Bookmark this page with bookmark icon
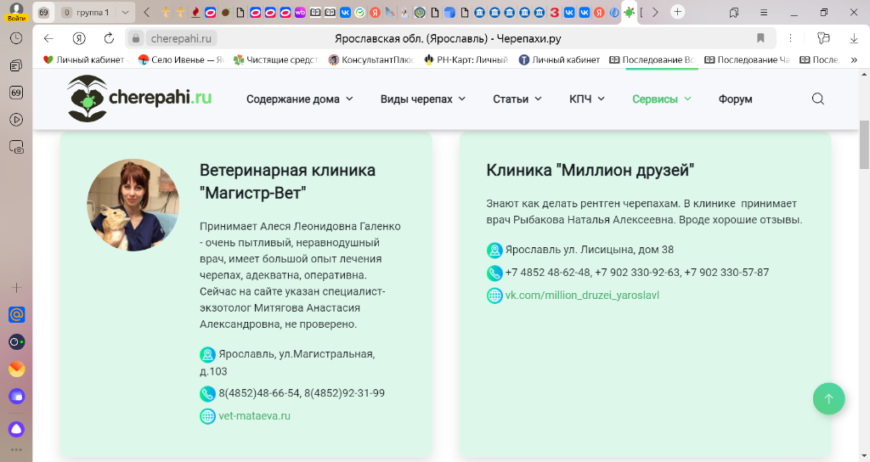This screenshot has width=870, height=462. click(760, 38)
